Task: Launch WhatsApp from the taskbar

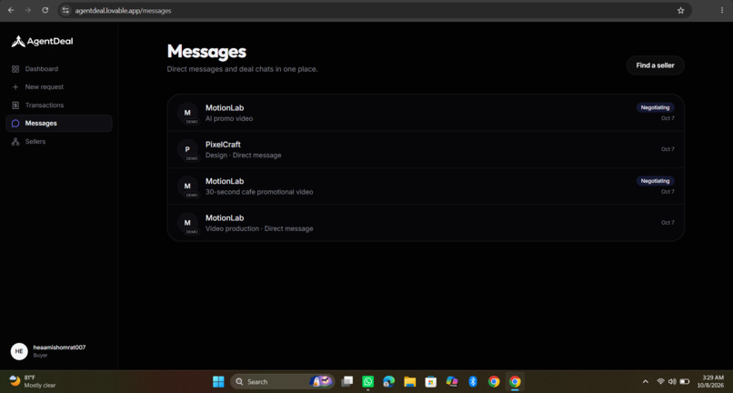Action: tap(368, 382)
